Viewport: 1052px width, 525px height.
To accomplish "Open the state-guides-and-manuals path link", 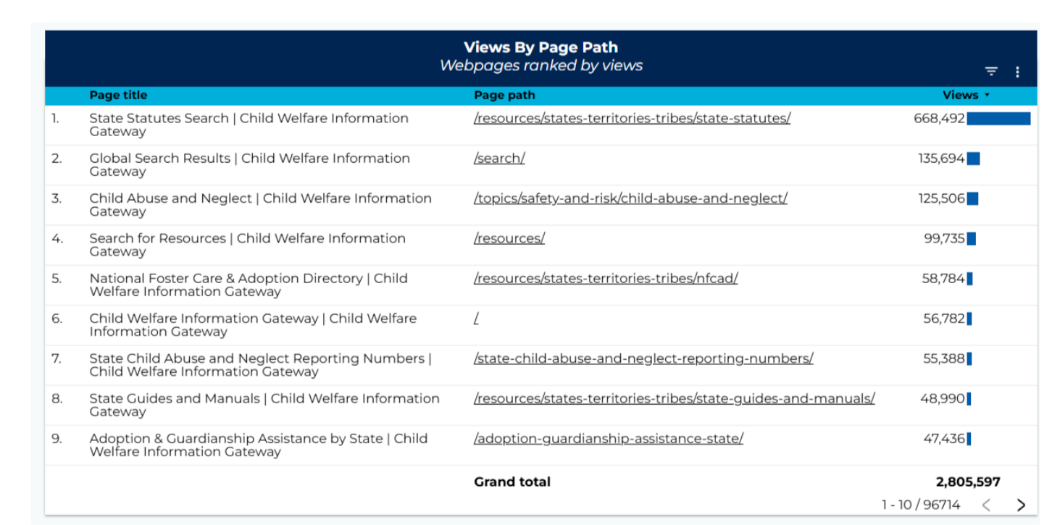I will coord(674,398).
